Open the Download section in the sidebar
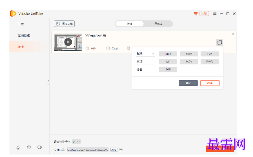This screenshot has width=253, height=157. click(x=21, y=24)
